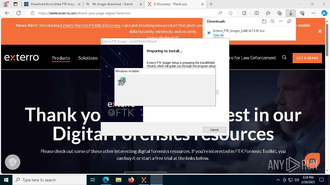330x185 pixels.
Task: Open Exterro for Law Enforcement menu
Action: click(x=252, y=58)
